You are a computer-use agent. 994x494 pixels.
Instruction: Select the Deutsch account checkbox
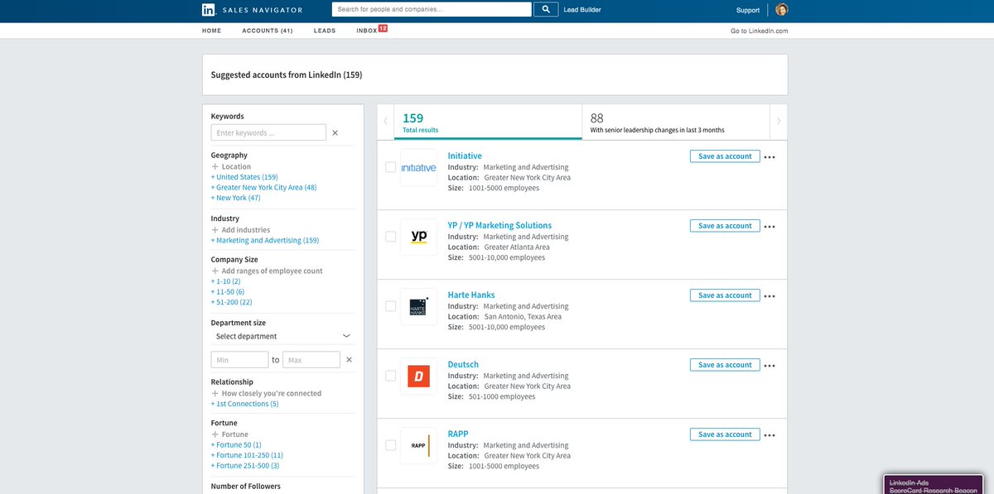(x=390, y=376)
